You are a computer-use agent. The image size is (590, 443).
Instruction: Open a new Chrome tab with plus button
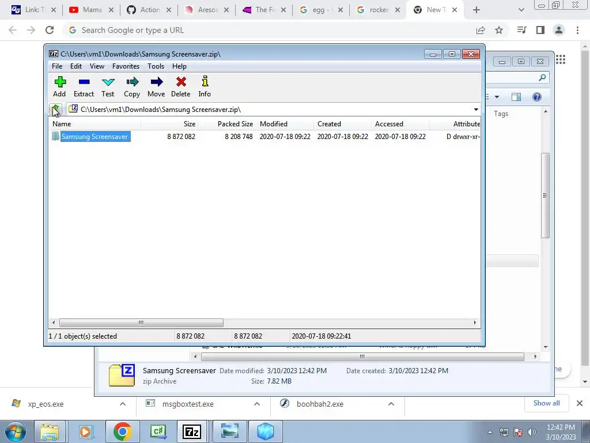tap(476, 10)
